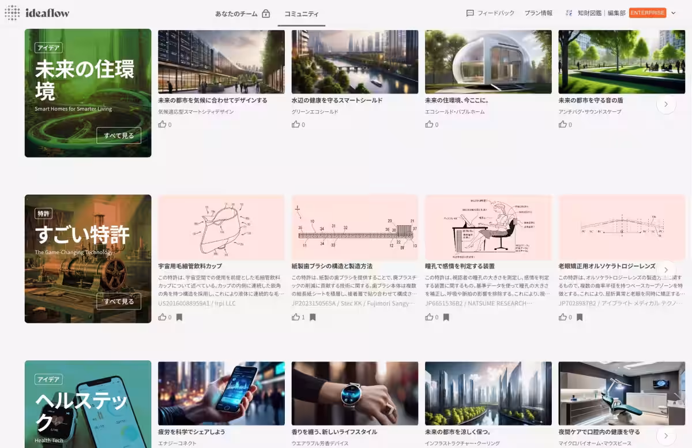Image resolution: width=692 pixels, height=448 pixels.
Task: Bookmark the 瞳孔で感情を判定する装置 patent
Action: (x=446, y=317)
